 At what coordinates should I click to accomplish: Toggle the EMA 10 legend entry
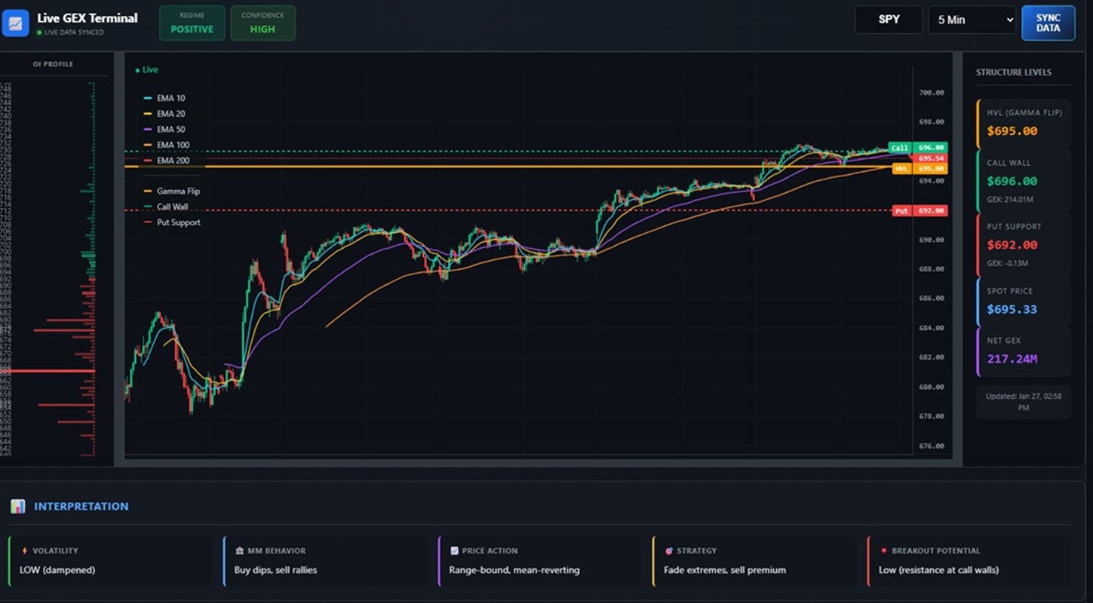coord(170,98)
